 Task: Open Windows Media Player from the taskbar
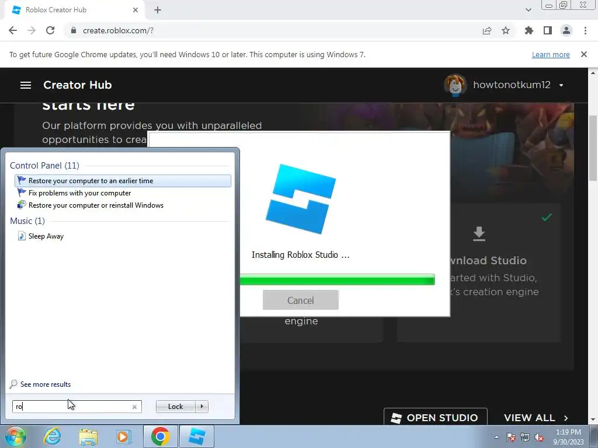click(x=124, y=436)
